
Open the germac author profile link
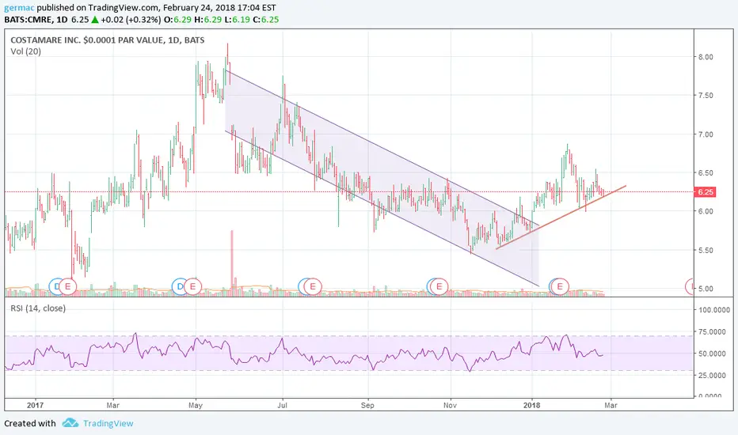(19, 8)
